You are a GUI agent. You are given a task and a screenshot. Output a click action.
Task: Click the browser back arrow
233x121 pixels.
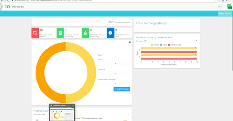click(2, 1)
